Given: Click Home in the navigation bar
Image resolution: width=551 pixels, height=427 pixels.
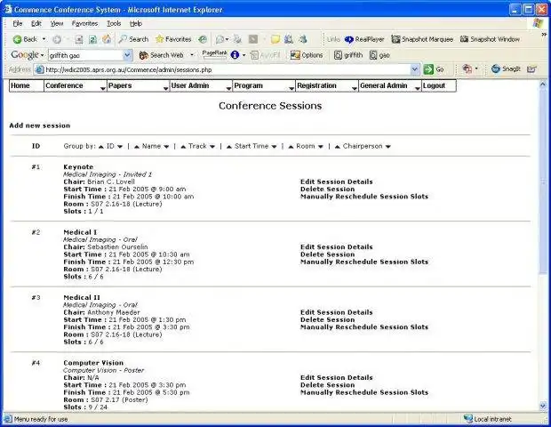Looking at the screenshot, I should pos(27,85).
